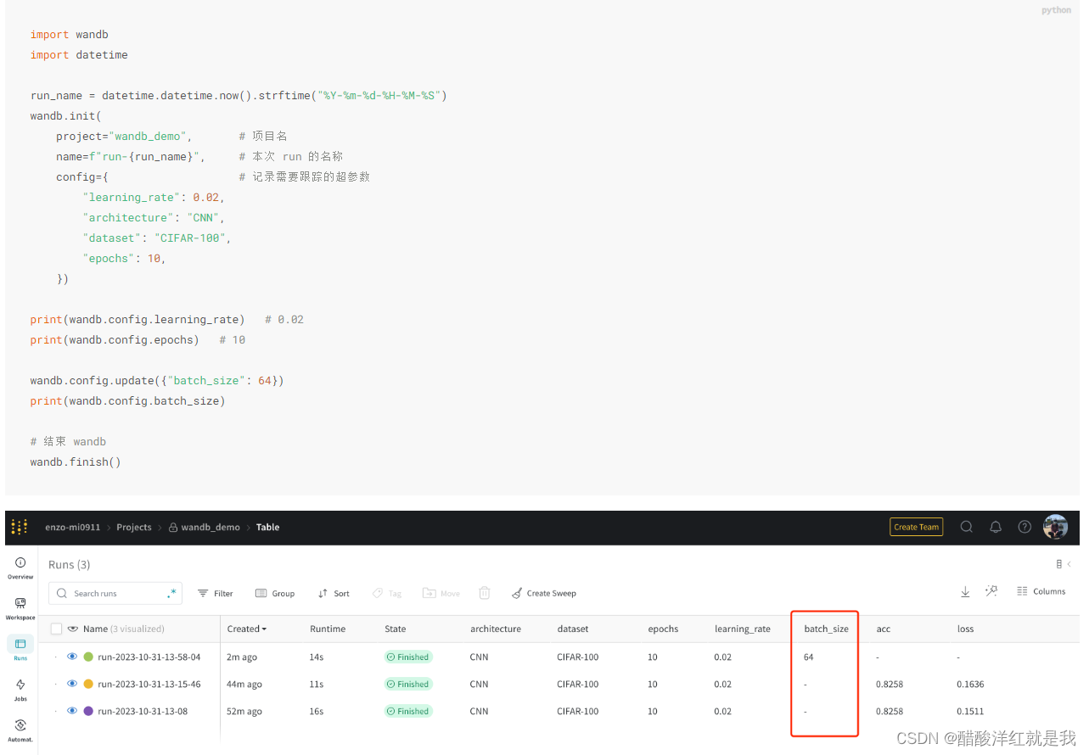1089x755 pixels.
Task: Click Finished state of run-2023-10-31-13-15-46
Action: pos(408,684)
